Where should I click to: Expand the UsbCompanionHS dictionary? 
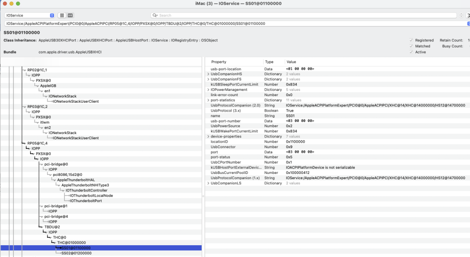click(208, 74)
